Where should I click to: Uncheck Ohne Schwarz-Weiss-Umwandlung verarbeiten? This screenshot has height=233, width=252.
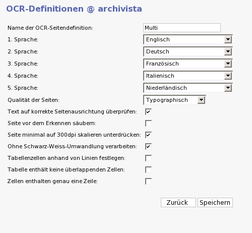[148, 146]
